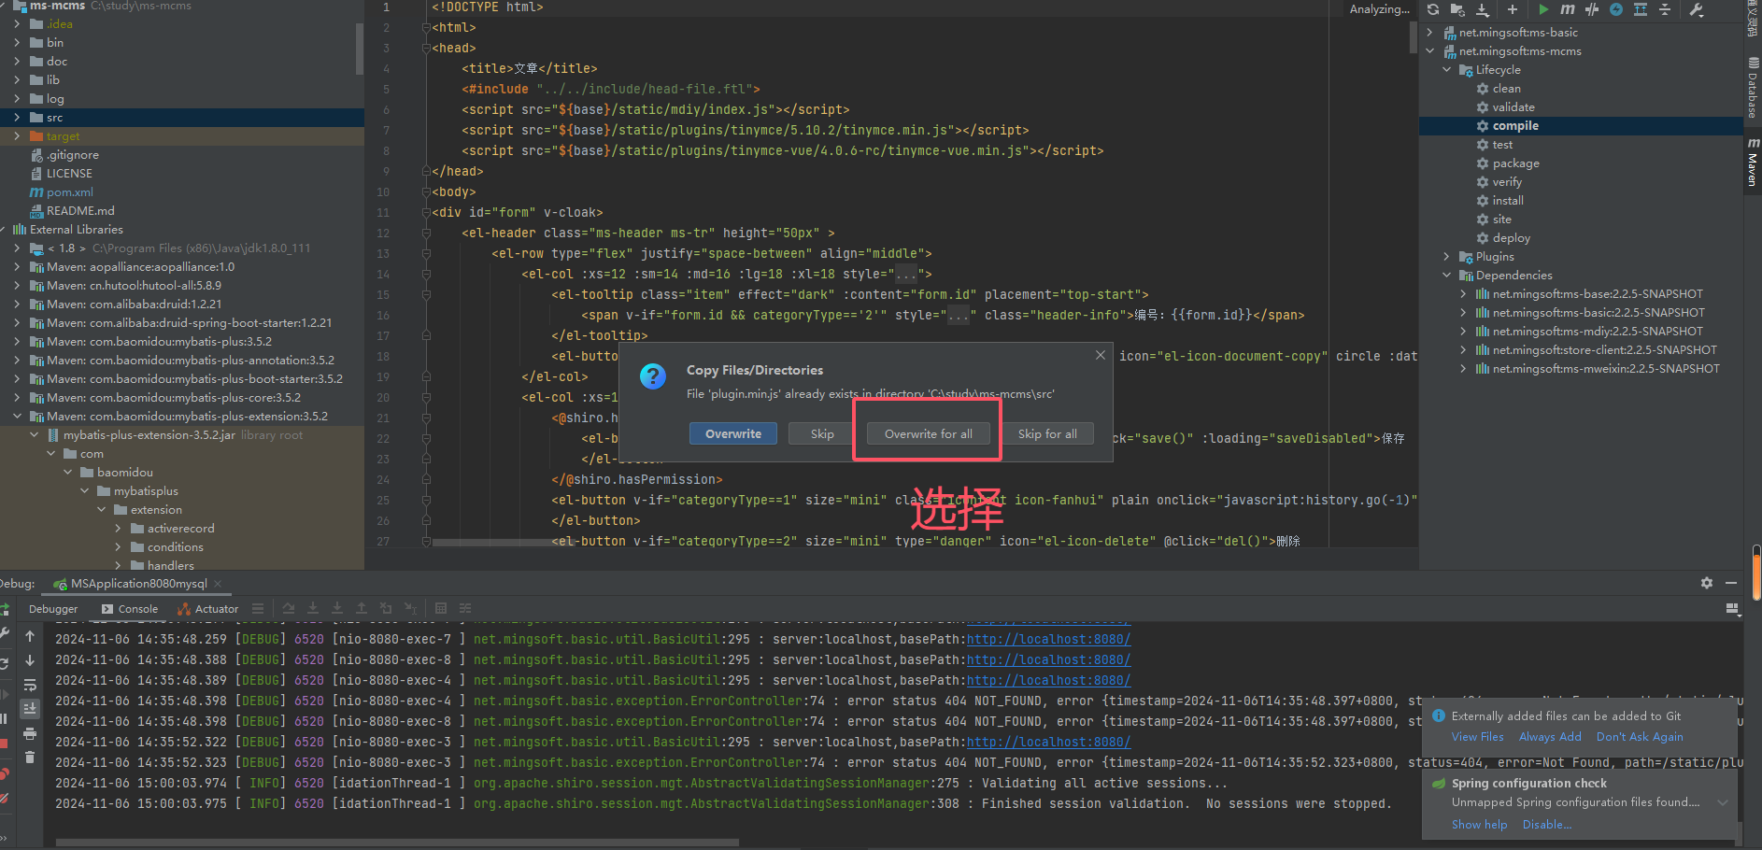The height and width of the screenshot is (850, 1762).
Task: Click Evaluate Expression calculator icon
Action: pyautogui.click(x=441, y=608)
